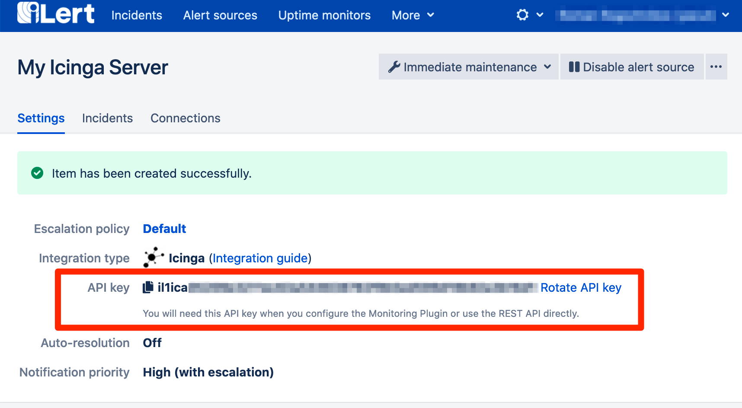Open the Icinga Integration guide link
The height and width of the screenshot is (408, 742).
260,258
